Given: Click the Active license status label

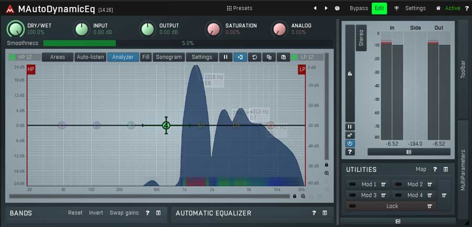Looking at the screenshot, I should point(453,8).
